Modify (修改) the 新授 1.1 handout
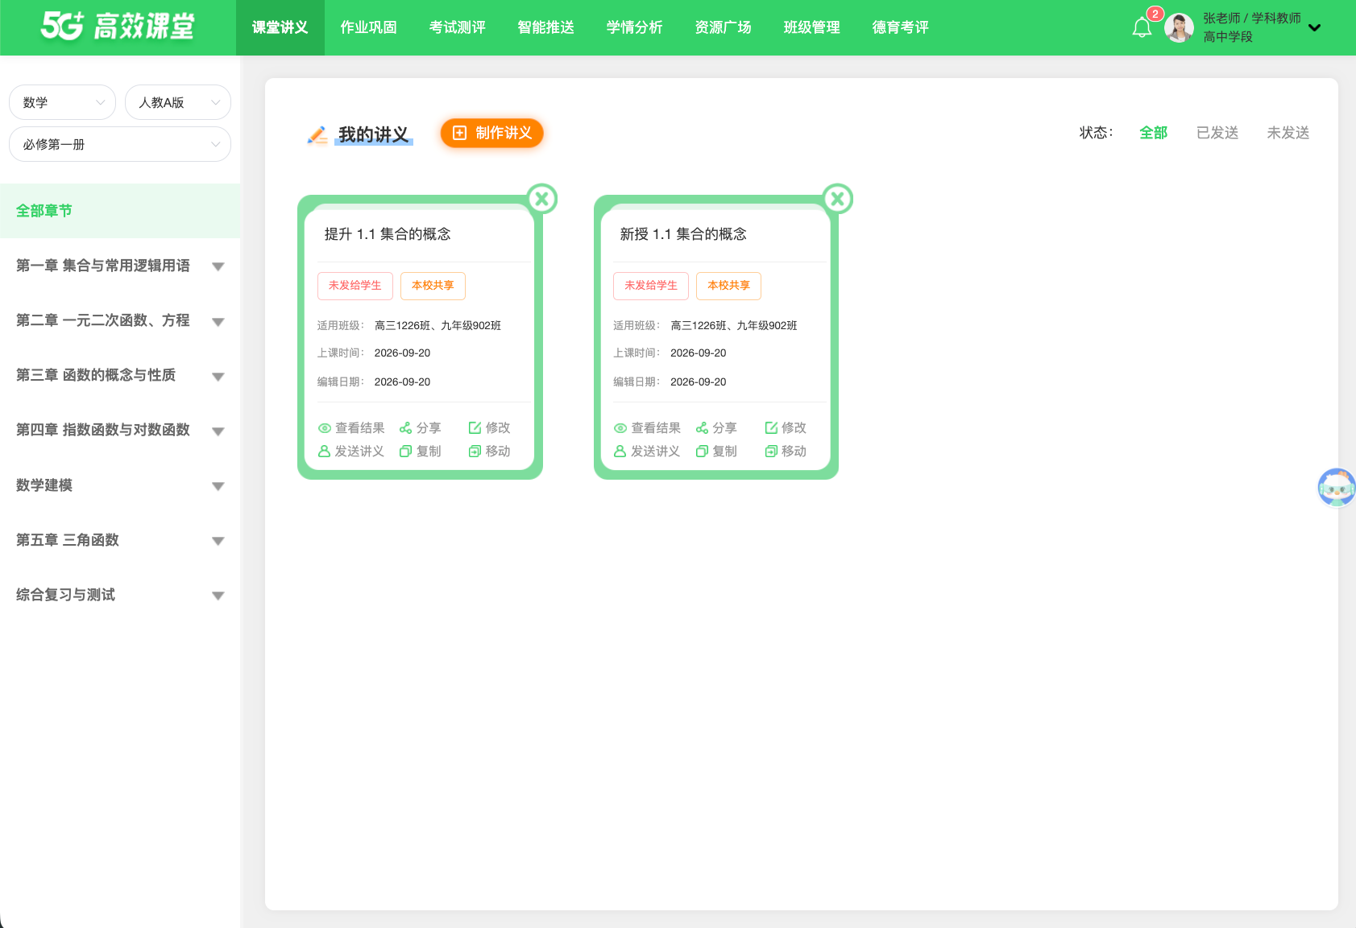1356x928 pixels. click(786, 428)
